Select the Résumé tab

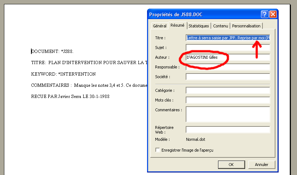(177, 26)
